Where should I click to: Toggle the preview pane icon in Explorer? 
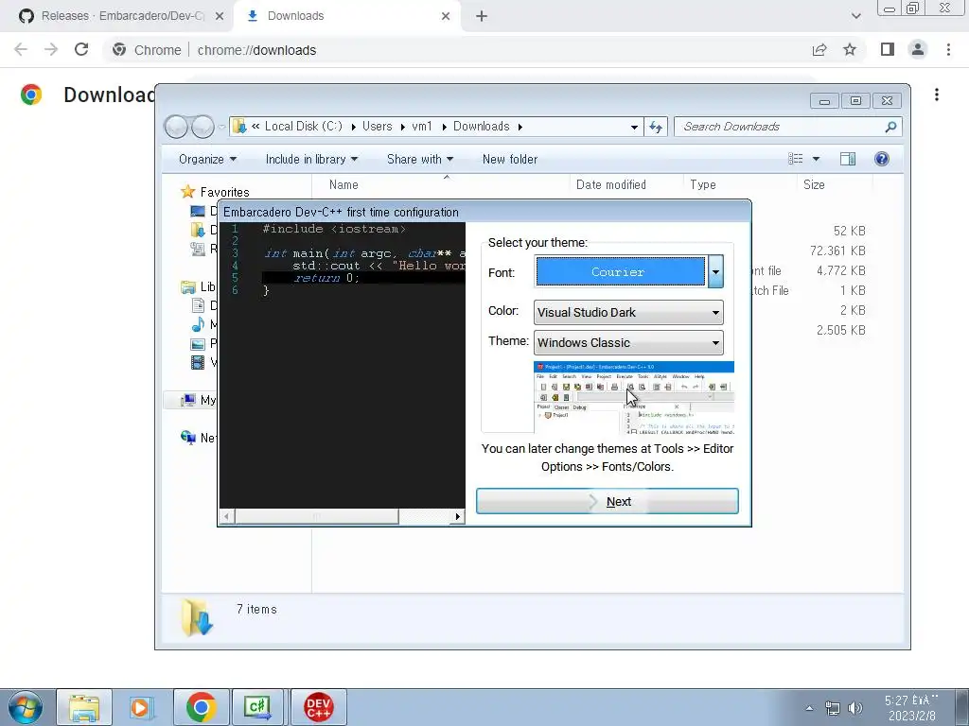[848, 159]
